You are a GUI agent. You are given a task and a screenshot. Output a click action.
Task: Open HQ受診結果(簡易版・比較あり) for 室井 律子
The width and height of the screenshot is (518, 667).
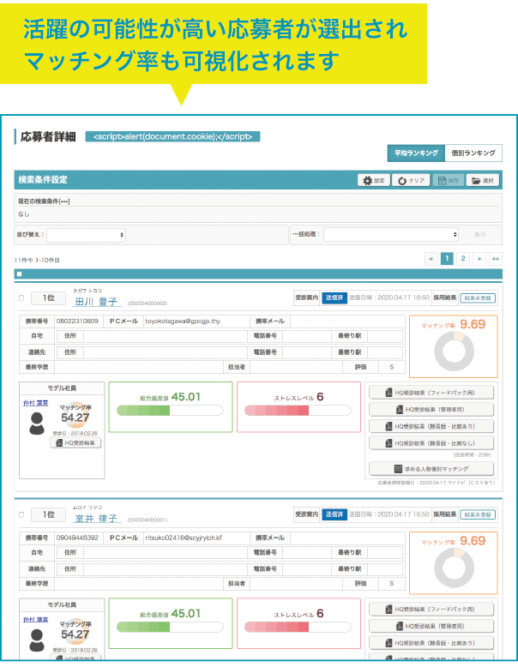point(431,643)
